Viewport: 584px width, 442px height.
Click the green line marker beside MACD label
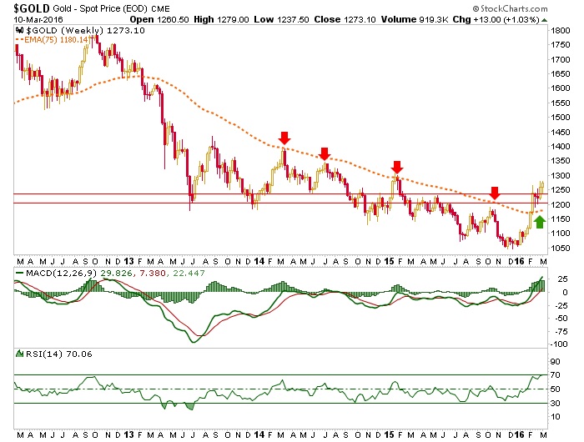[19, 273]
